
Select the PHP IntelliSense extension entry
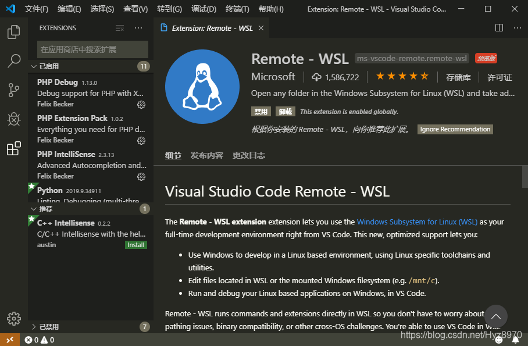click(x=91, y=165)
